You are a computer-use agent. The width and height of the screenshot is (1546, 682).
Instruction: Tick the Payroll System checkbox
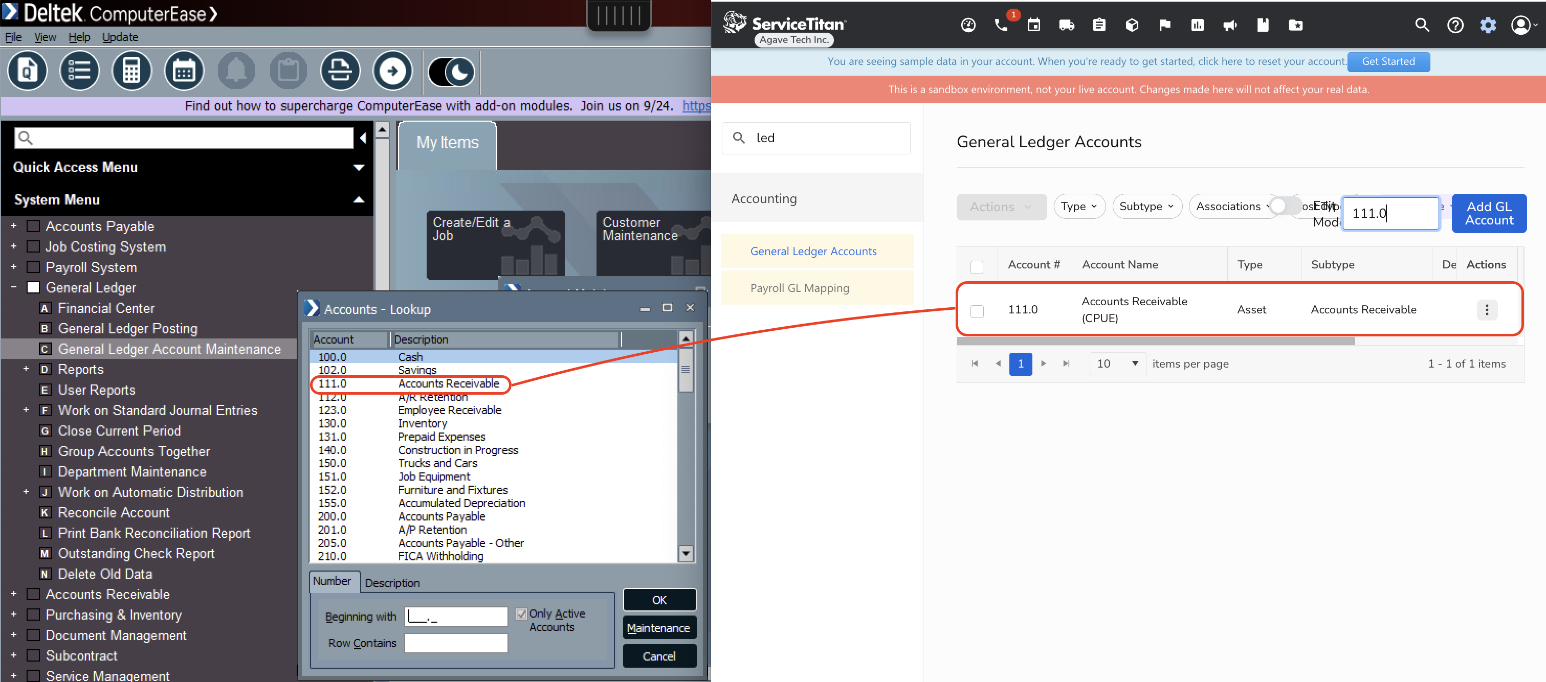coord(34,267)
